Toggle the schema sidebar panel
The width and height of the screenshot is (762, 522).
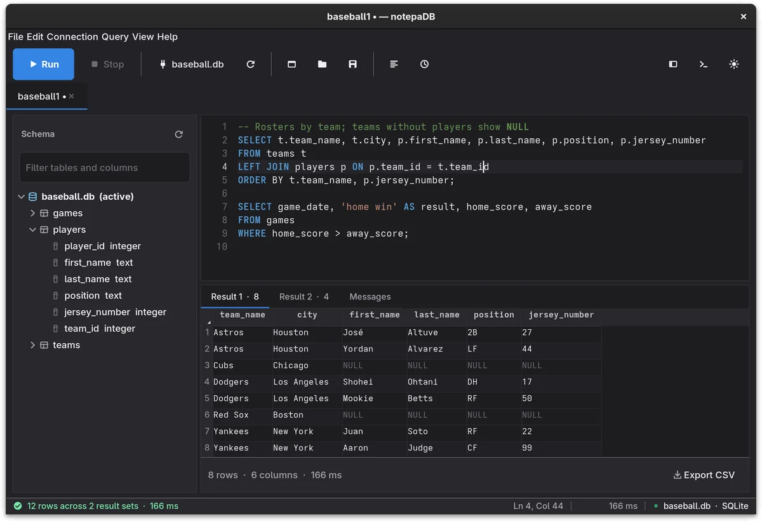673,64
